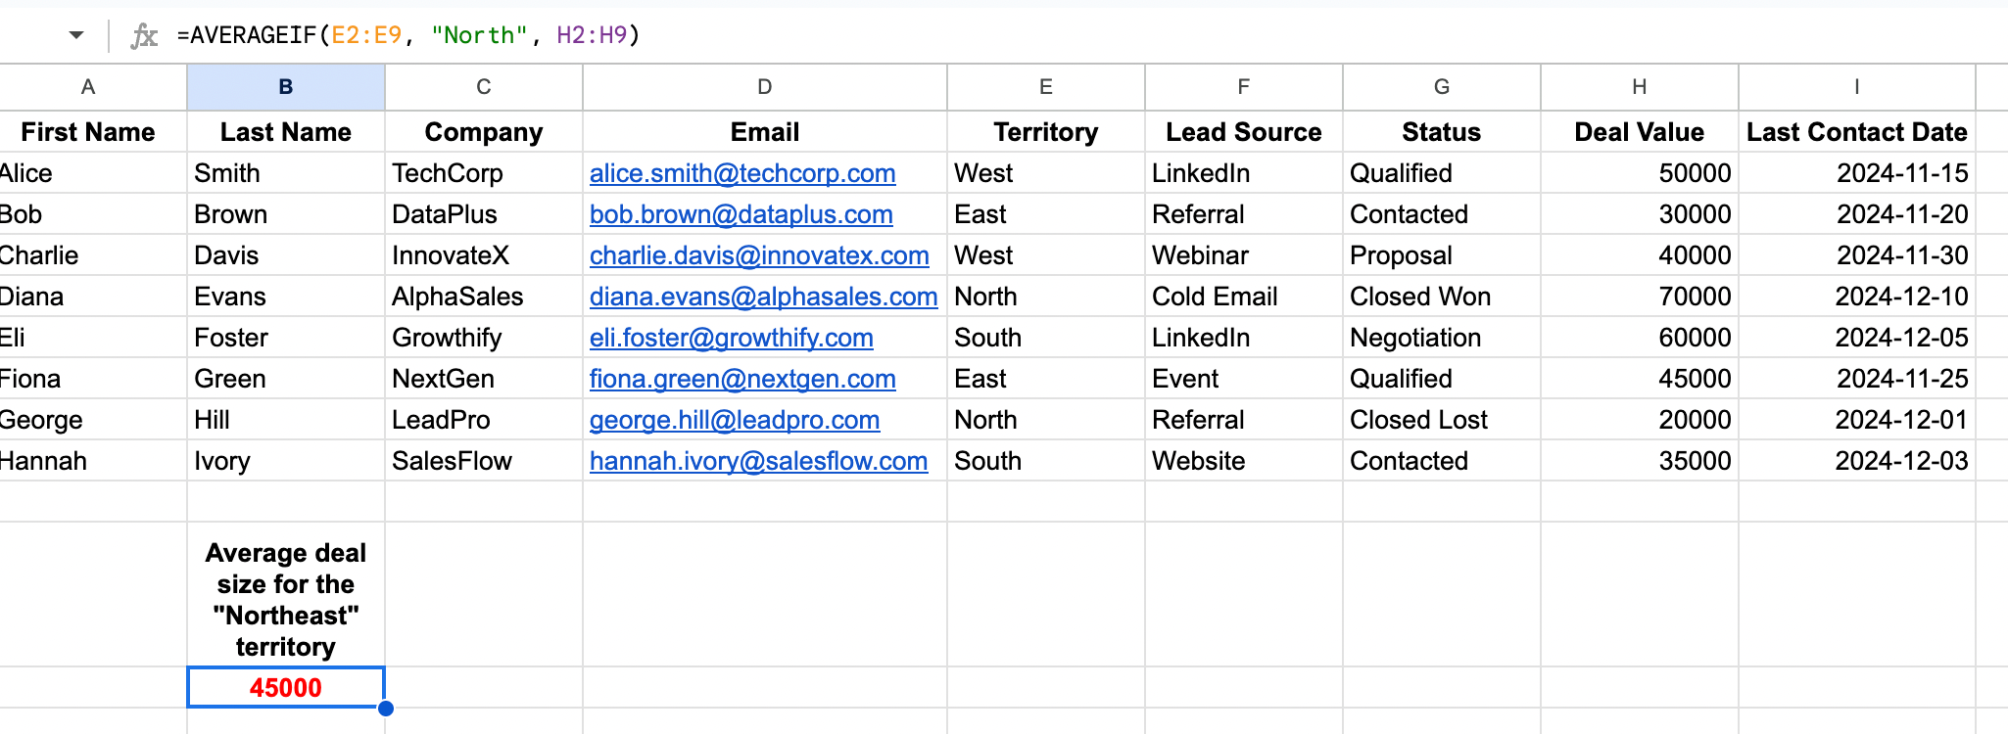
Task: Click the fx function icon
Action: pos(144,36)
